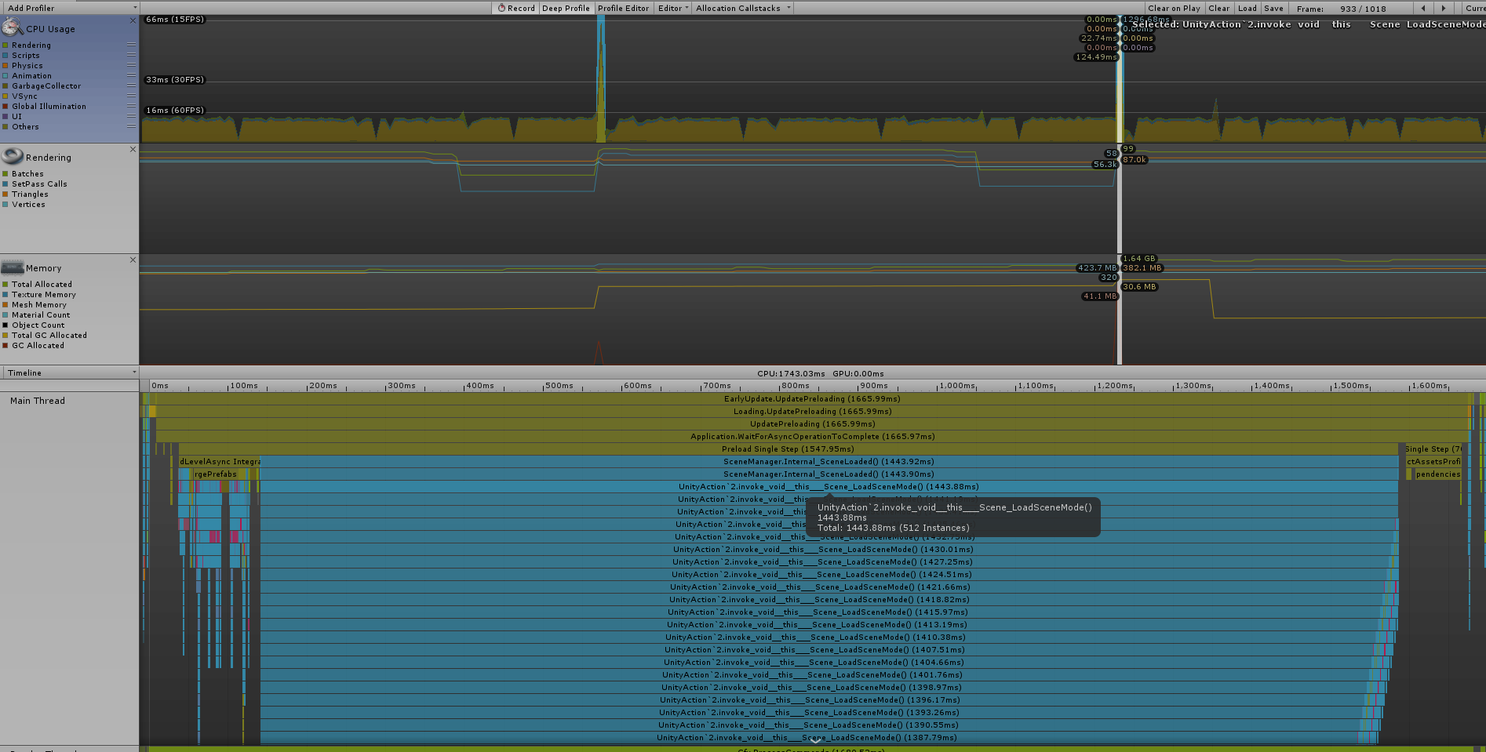Hide Batches in the Rendering chart
Screen dimensions: 1486x752
coord(7,173)
